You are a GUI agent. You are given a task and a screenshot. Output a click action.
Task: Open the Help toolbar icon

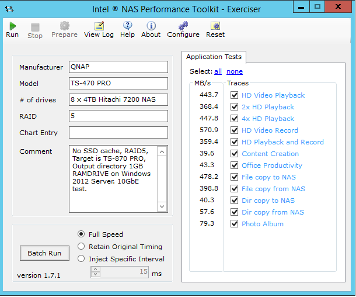tap(127, 26)
